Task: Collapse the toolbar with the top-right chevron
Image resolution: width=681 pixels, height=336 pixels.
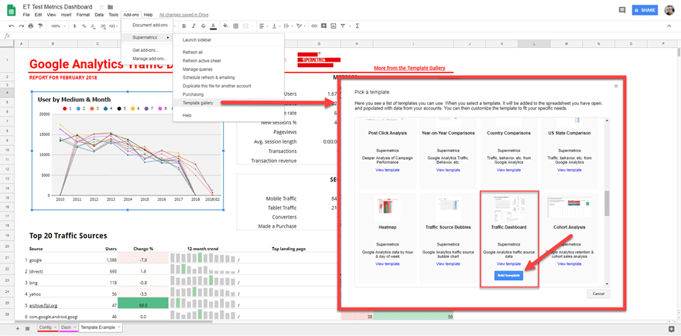Action: coord(669,26)
